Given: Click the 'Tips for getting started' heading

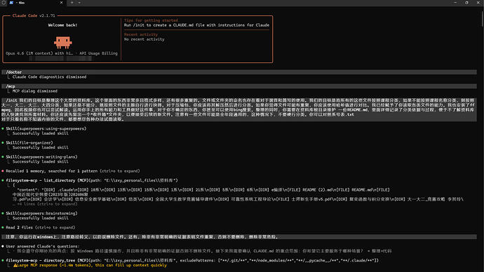Looking at the screenshot, I should pos(151,20).
